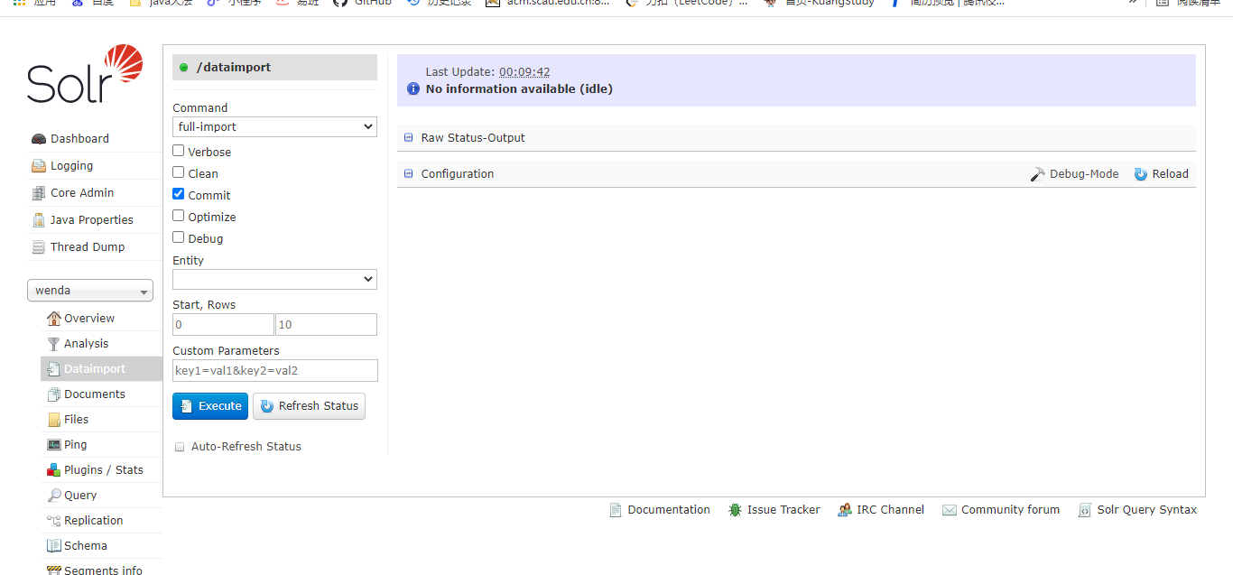1233x575 pixels.
Task: Click the Replication icon
Action: coord(54,521)
